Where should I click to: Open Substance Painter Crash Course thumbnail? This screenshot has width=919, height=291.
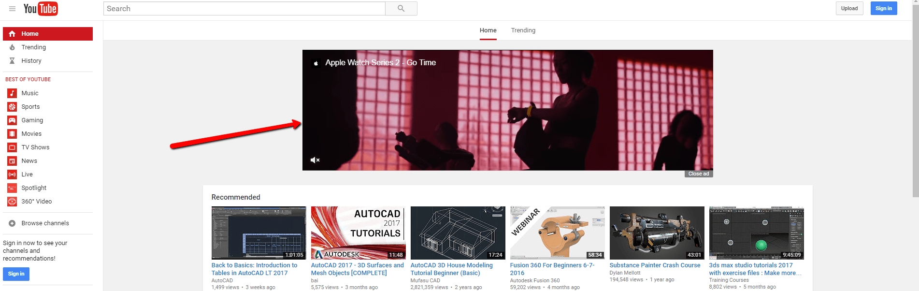[x=657, y=233]
